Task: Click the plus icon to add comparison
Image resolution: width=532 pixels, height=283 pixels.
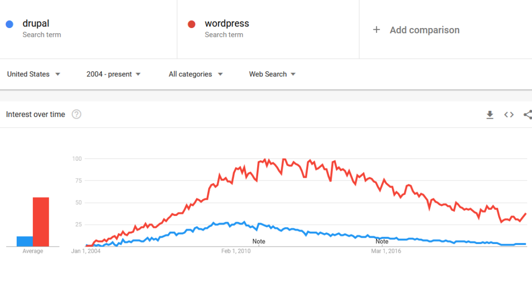Action: click(x=377, y=30)
